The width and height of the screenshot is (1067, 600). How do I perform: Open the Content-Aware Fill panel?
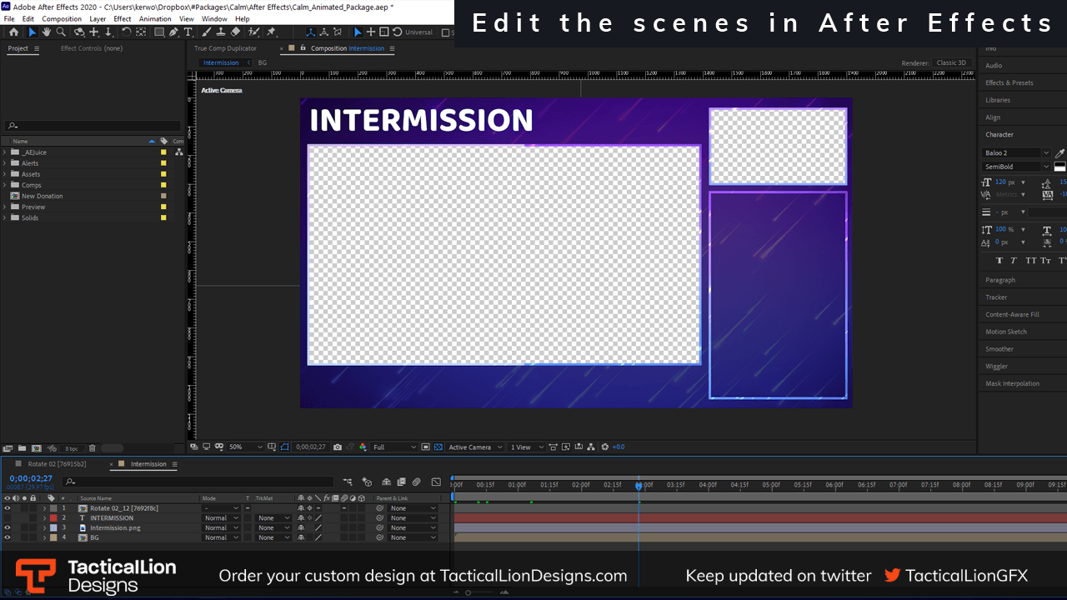1013,314
